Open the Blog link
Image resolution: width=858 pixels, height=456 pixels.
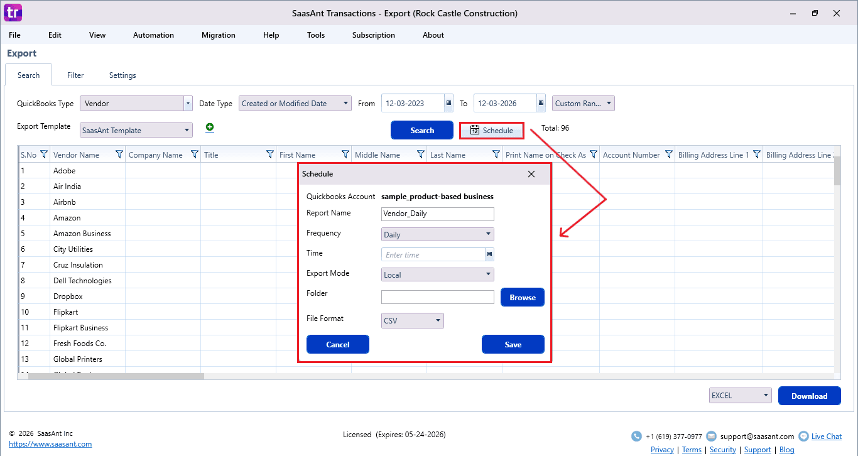pos(787,450)
